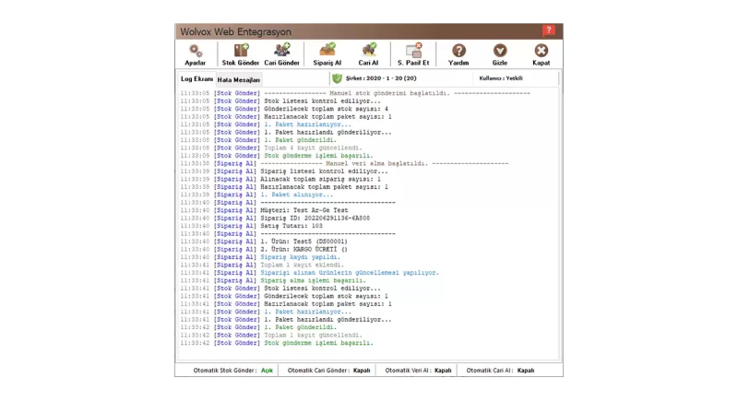Select log line '2. Ürün: KARGO ÜCRETİ ()'
This screenshot has width=738, height=401.
[264, 249]
